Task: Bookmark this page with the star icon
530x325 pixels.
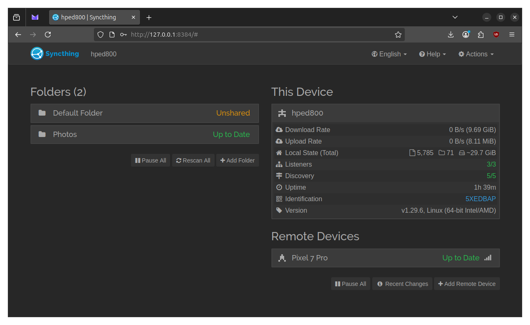Action: click(x=398, y=35)
